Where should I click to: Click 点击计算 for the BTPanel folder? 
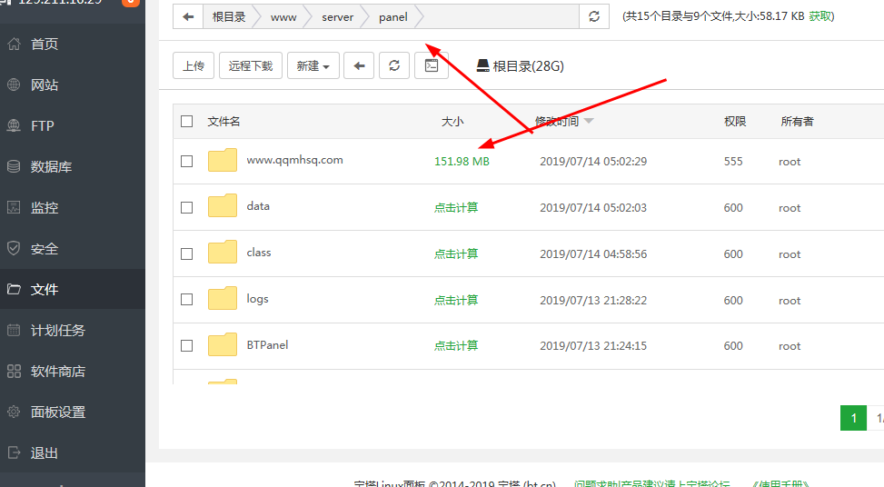(456, 345)
